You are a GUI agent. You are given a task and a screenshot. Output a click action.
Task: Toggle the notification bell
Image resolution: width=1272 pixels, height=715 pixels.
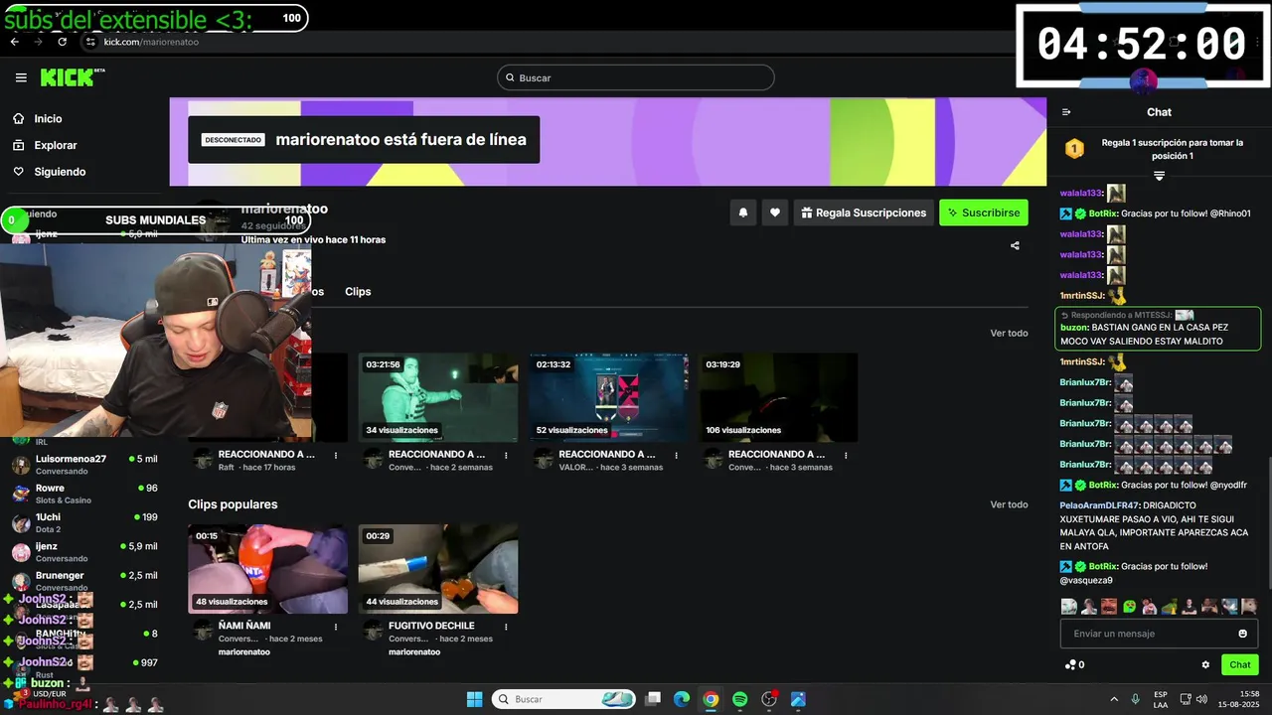(x=742, y=213)
